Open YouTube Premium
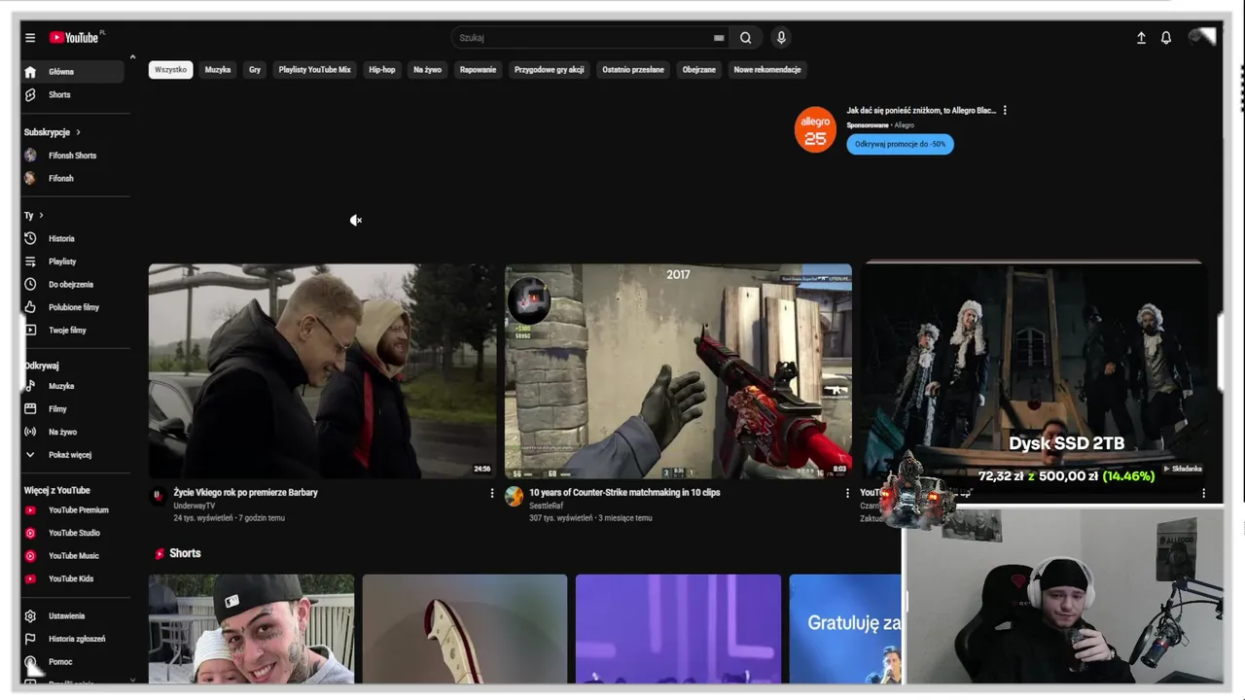1245x700 pixels. (73, 510)
